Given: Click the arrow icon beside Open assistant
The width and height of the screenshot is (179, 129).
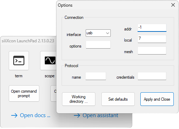Looking at the screenshot, I should tap(77, 115).
